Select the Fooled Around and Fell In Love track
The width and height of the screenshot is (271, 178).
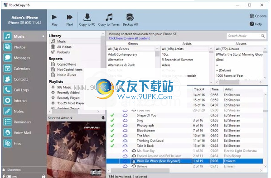[x=159, y=156]
